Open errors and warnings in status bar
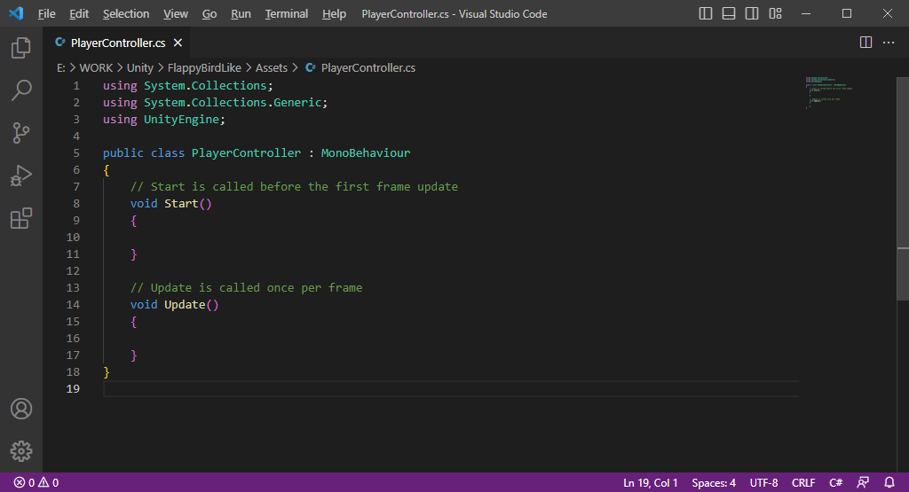The width and height of the screenshot is (909, 492). click(x=36, y=482)
